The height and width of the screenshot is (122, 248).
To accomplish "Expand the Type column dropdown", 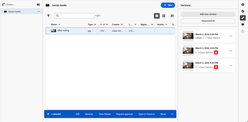I will tap(95, 24).
